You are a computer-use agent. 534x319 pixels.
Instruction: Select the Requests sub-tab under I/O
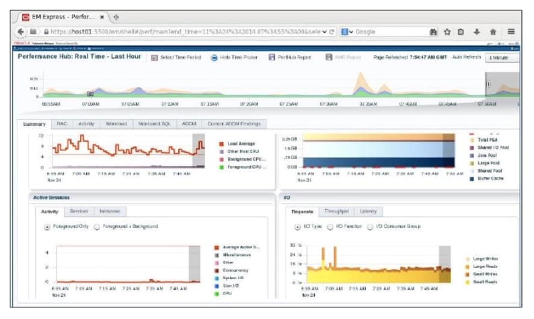[302, 211]
